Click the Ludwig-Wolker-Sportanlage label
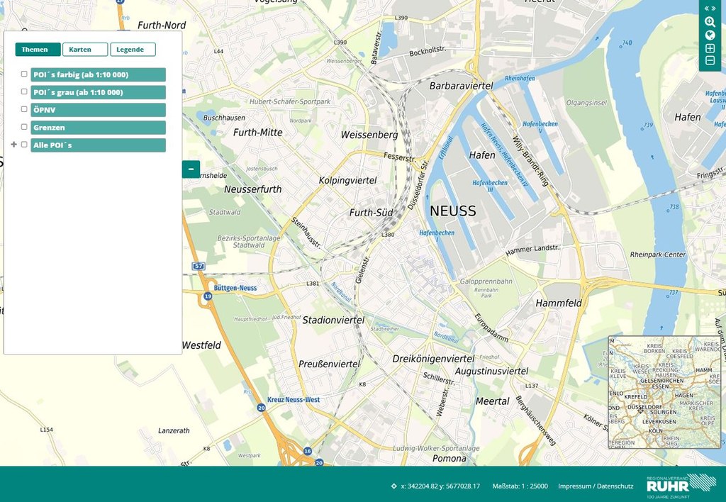 tap(436, 448)
